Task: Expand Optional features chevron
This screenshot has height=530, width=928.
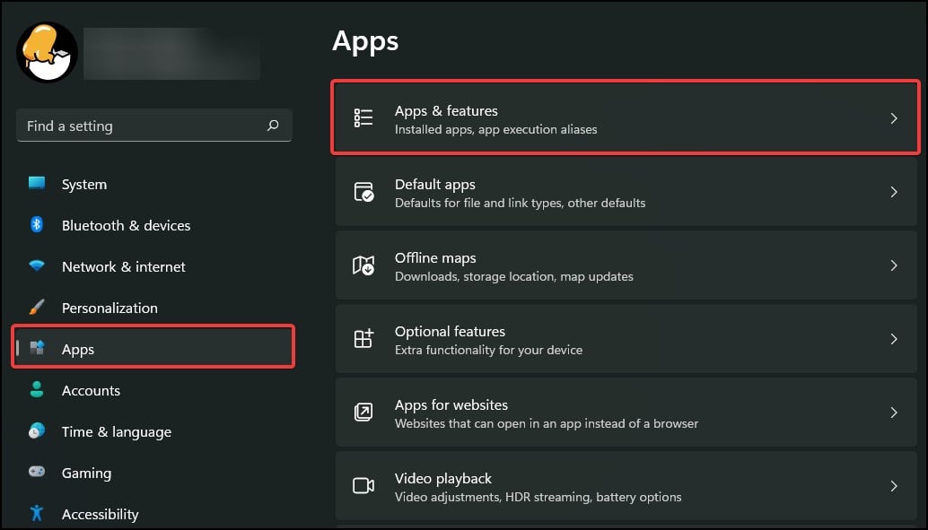Action: (894, 339)
